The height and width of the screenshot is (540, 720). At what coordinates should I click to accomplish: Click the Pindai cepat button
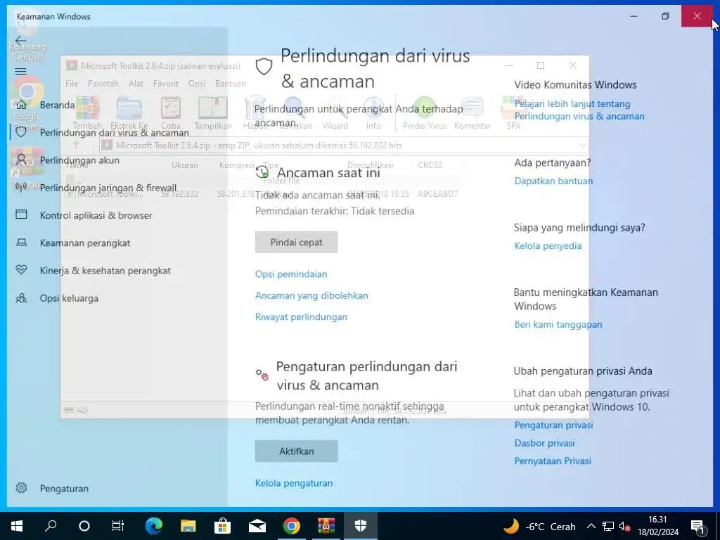click(296, 242)
